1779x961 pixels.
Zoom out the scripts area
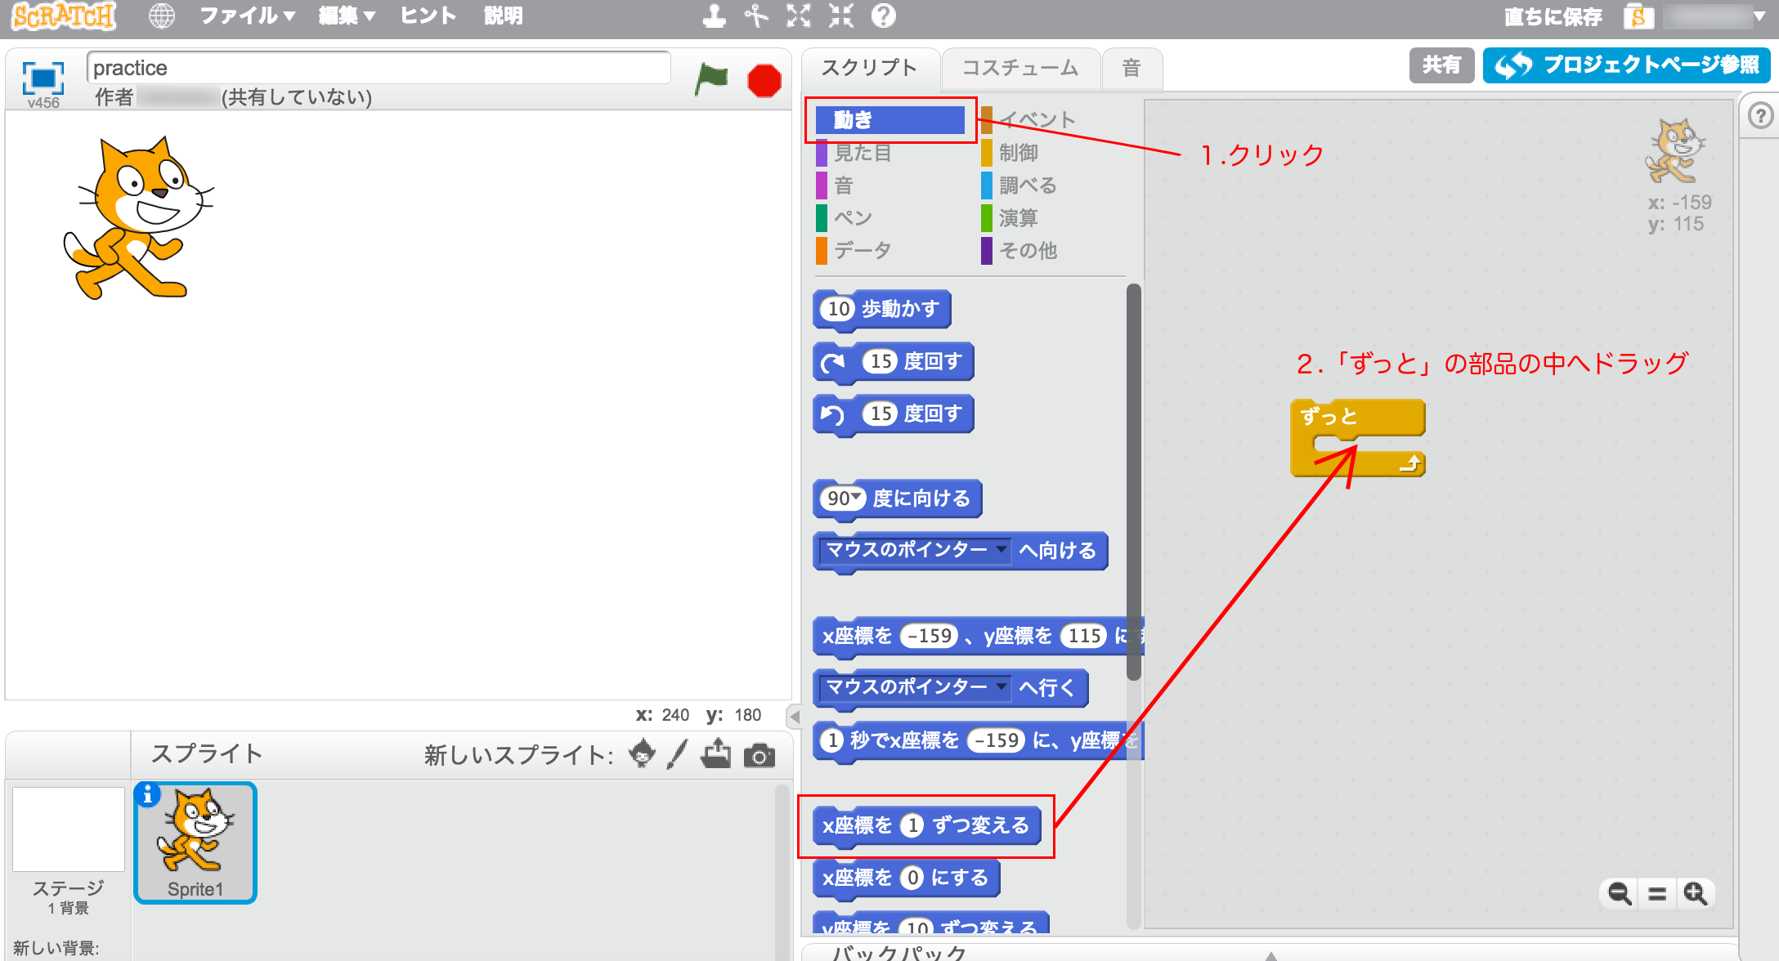[1620, 893]
